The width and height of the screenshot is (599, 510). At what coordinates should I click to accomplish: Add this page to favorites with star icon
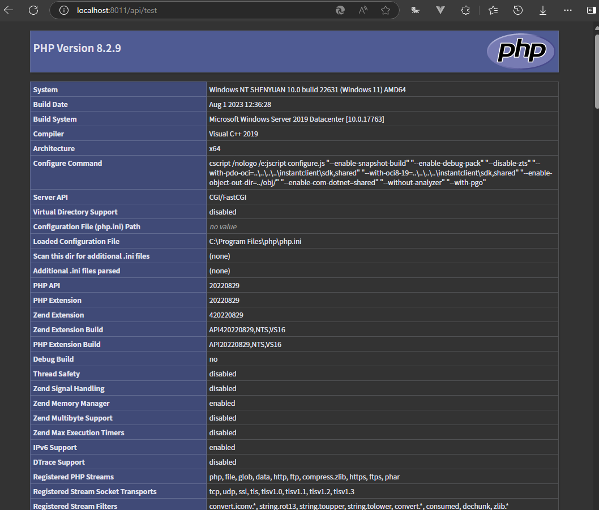386,10
